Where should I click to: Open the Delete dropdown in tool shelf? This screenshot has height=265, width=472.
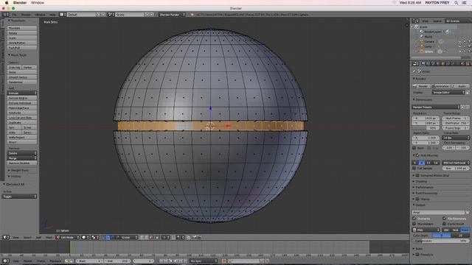click(x=22, y=153)
